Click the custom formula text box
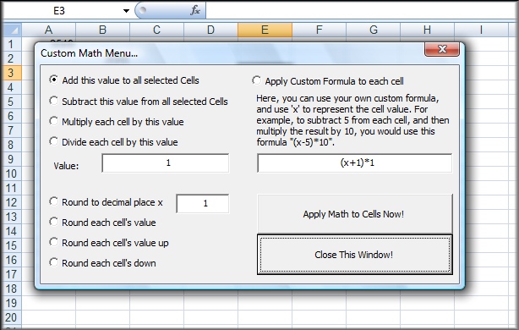519x330 pixels. click(354, 163)
